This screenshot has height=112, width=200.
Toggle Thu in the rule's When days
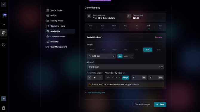point(125,50)
